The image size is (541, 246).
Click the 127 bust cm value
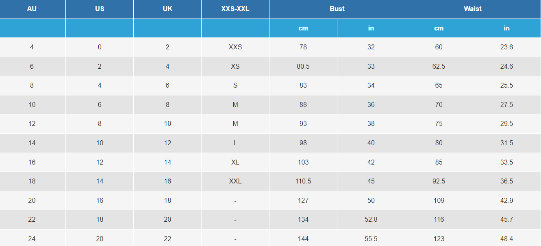303,200
